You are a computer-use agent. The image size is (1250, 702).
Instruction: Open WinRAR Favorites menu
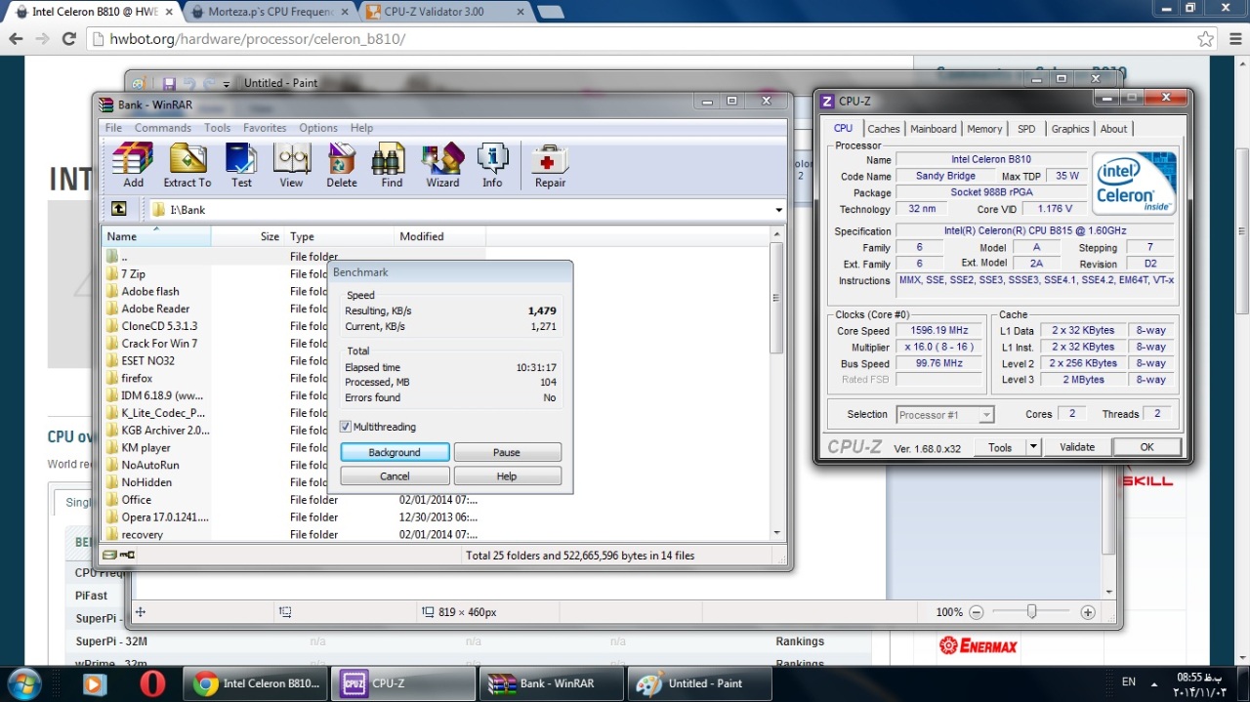coord(265,128)
